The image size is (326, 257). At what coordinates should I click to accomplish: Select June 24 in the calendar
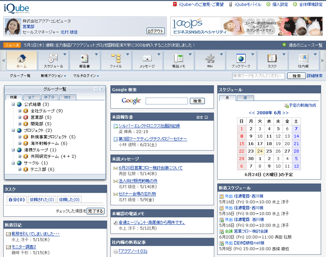[260, 151]
